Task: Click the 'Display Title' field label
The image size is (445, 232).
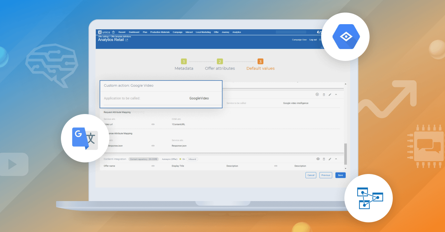Action: coord(178,166)
